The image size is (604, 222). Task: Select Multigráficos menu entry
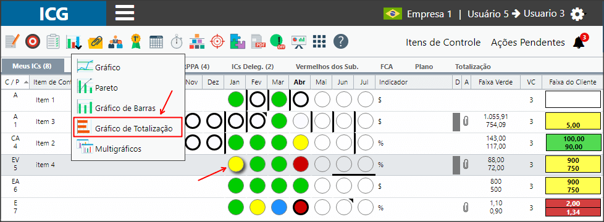click(x=128, y=148)
